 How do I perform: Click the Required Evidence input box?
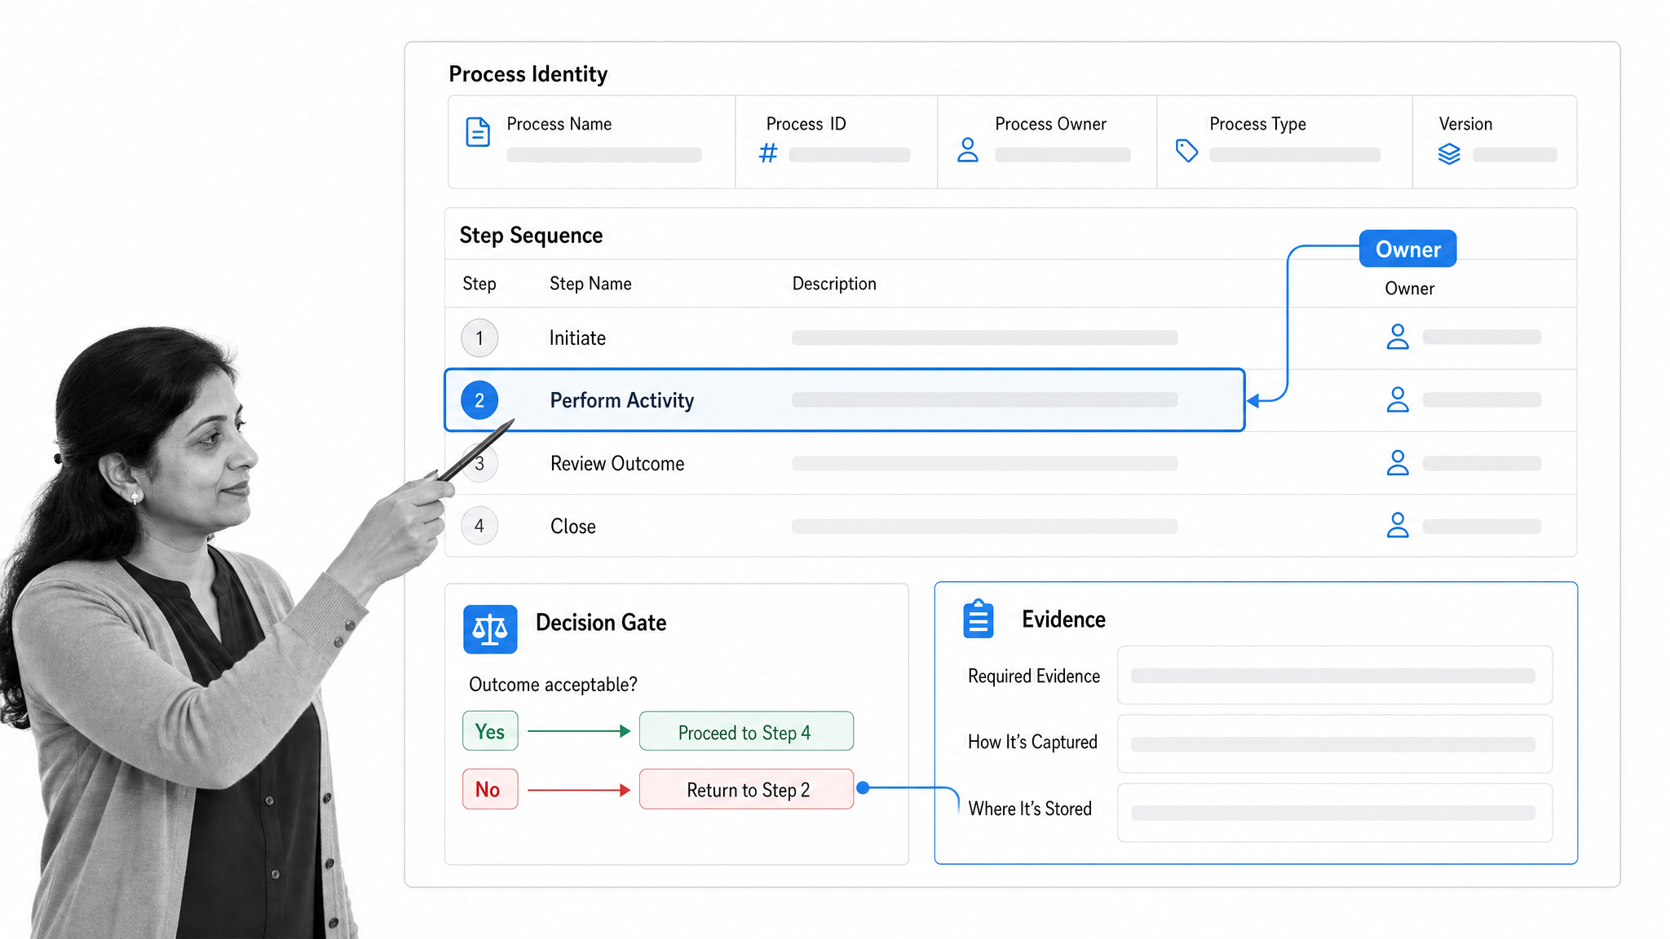click(1335, 675)
